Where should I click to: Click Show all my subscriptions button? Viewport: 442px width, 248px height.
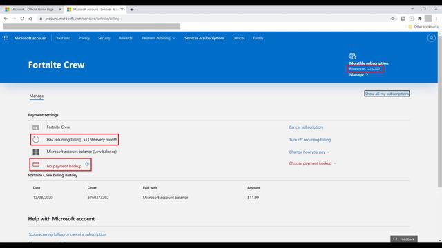point(387,94)
